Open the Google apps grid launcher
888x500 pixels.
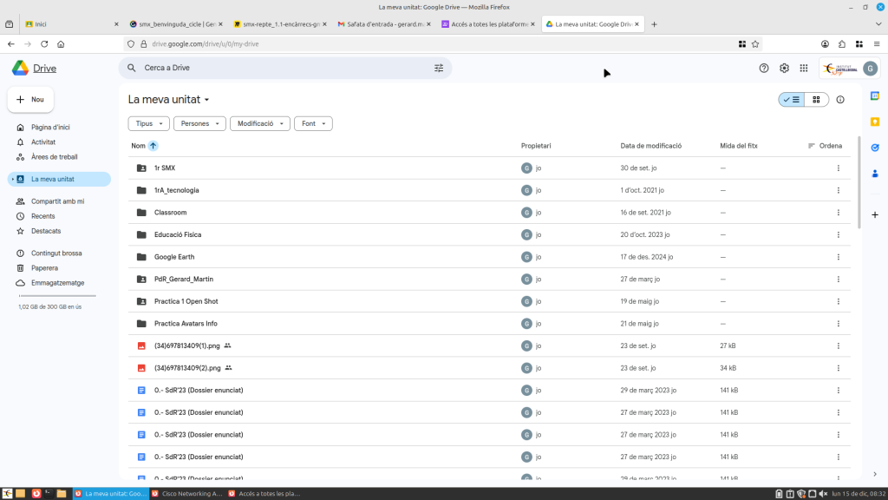[804, 68]
